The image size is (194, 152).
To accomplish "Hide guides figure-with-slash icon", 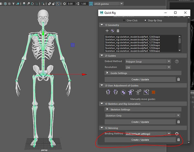I will pyautogui.click(x=138, y=92).
